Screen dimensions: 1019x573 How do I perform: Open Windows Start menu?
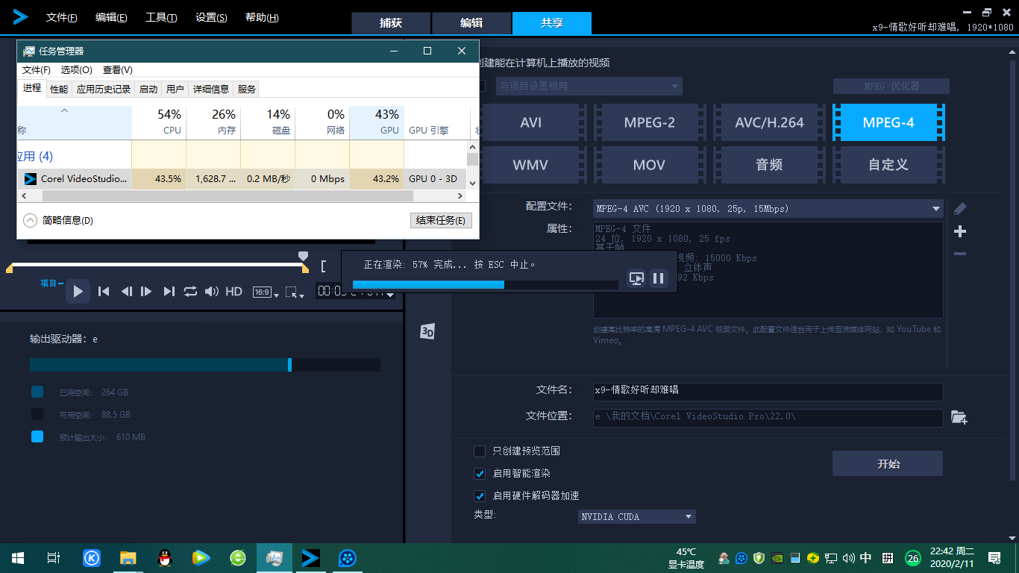(18, 558)
